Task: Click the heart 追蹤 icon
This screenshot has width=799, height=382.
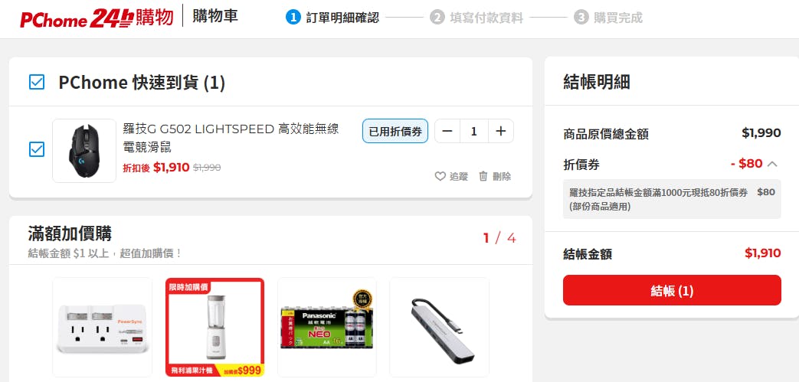Action: (x=440, y=176)
